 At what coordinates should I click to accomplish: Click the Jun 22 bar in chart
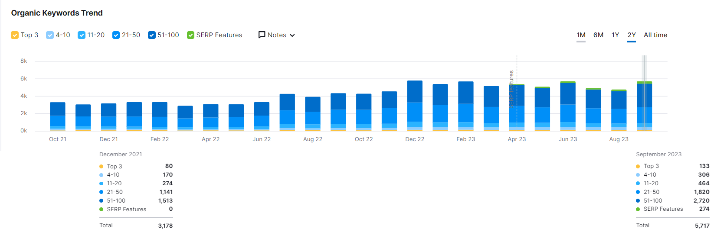(262, 116)
